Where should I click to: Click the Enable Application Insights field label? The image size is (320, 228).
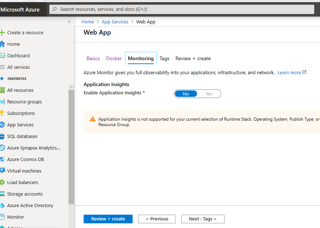point(112,93)
